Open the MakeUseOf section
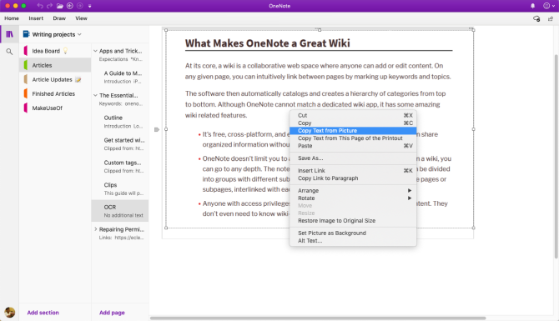This screenshot has height=321, width=559. [x=55, y=108]
